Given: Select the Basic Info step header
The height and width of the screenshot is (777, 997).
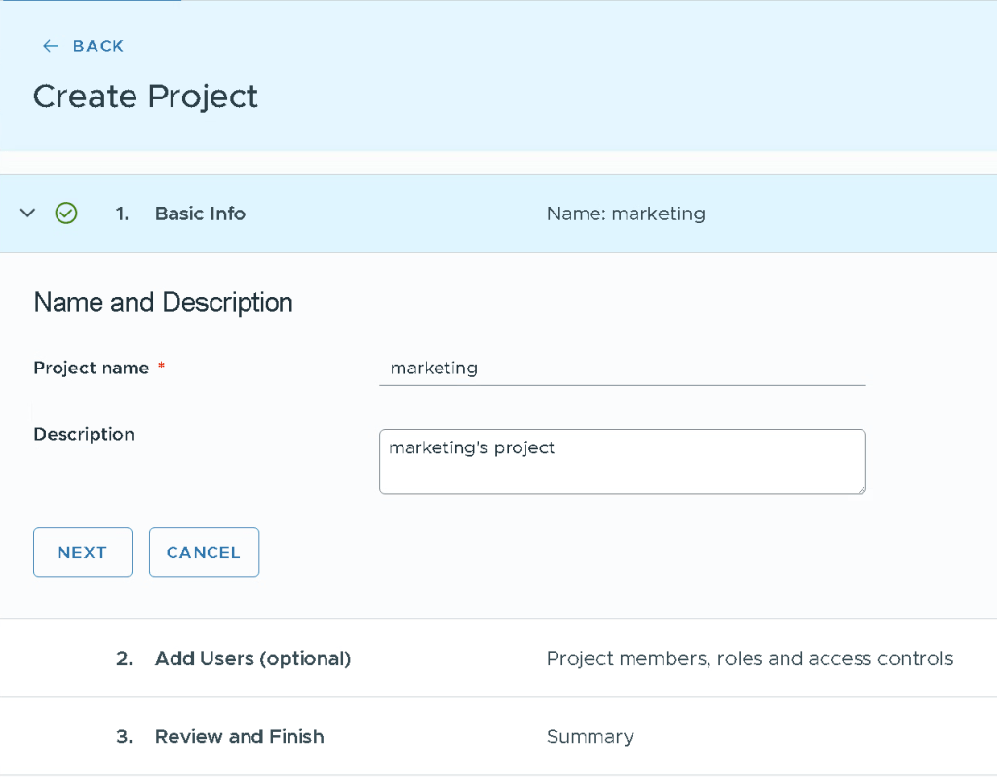Looking at the screenshot, I should click(200, 214).
